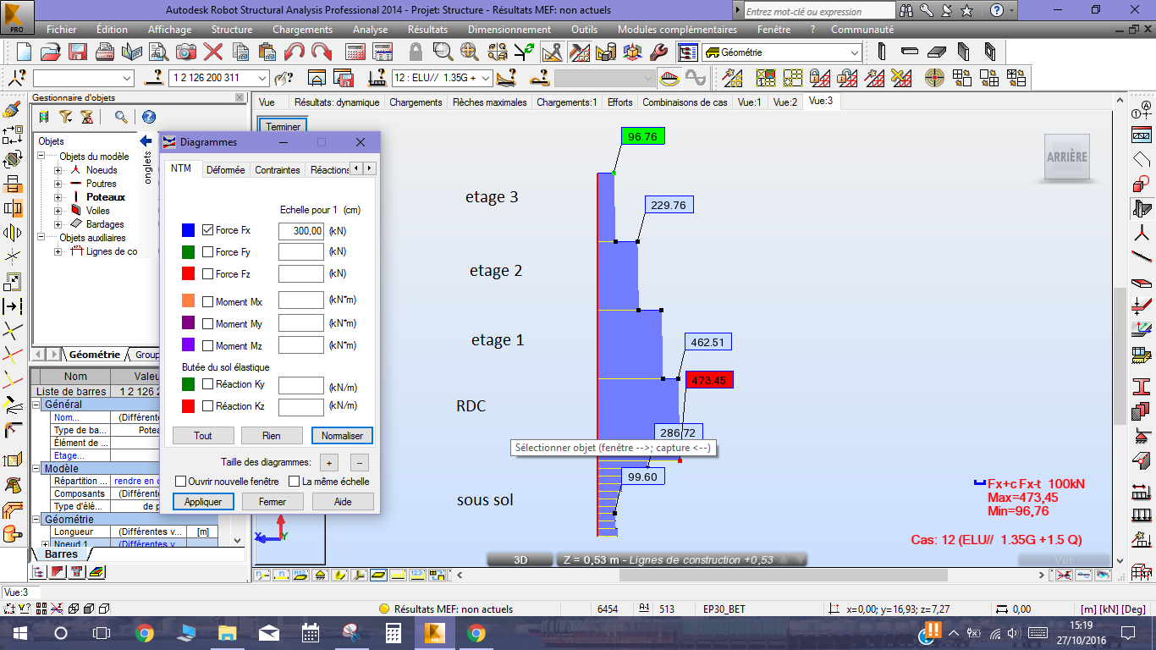Click the orange Moment Mx color swatch
Viewport: 1156px width, 650px height.
188,301
